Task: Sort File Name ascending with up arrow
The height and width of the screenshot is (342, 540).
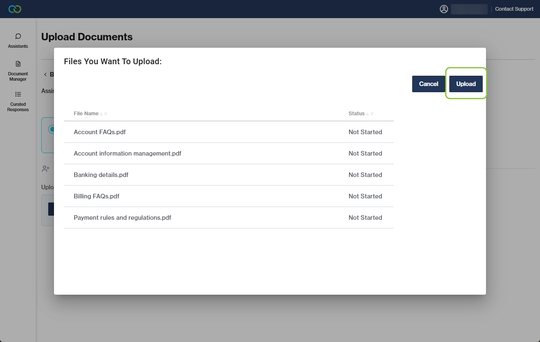Action: (101, 114)
